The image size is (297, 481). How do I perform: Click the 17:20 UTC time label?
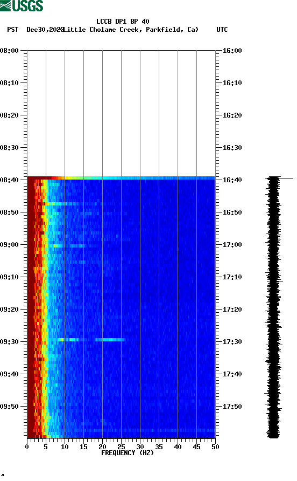[232, 309]
